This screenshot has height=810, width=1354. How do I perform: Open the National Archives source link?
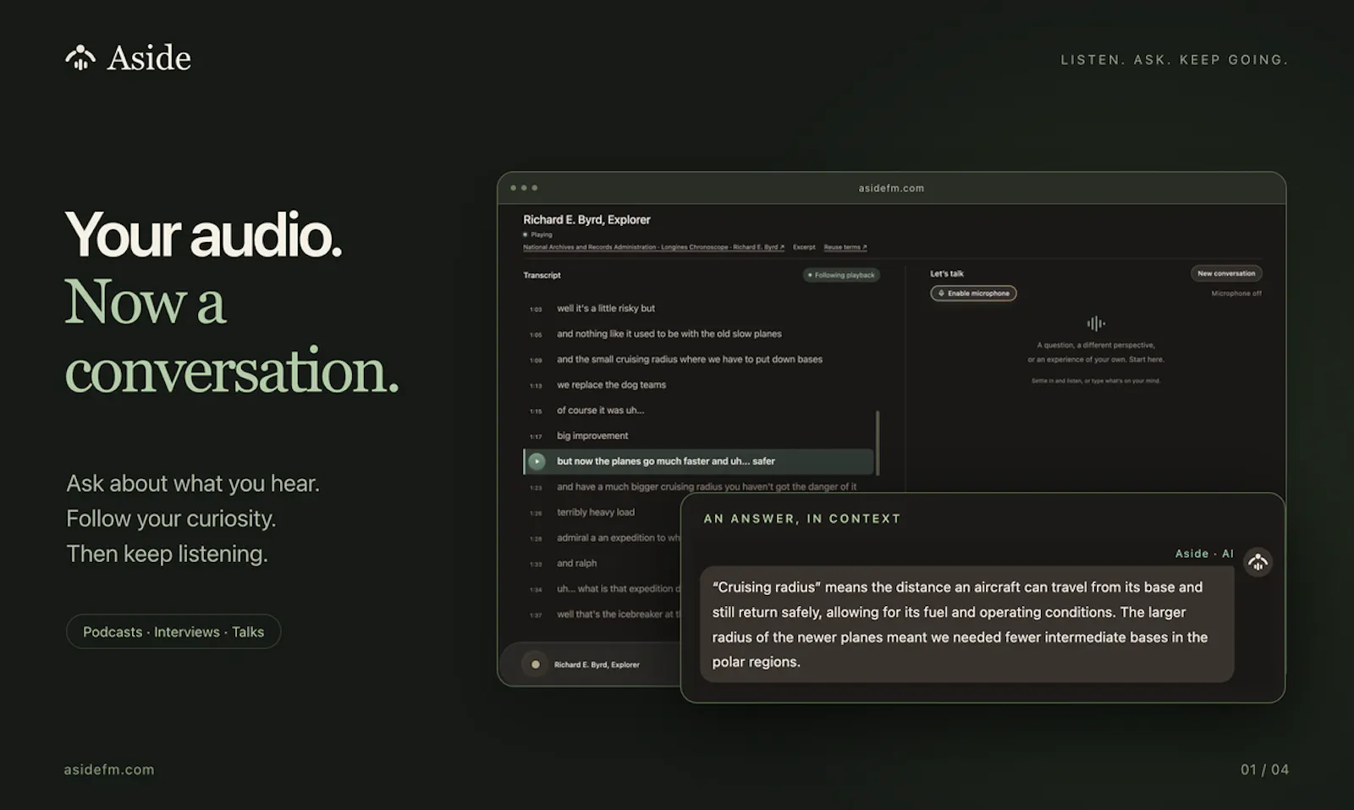pos(653,247)
